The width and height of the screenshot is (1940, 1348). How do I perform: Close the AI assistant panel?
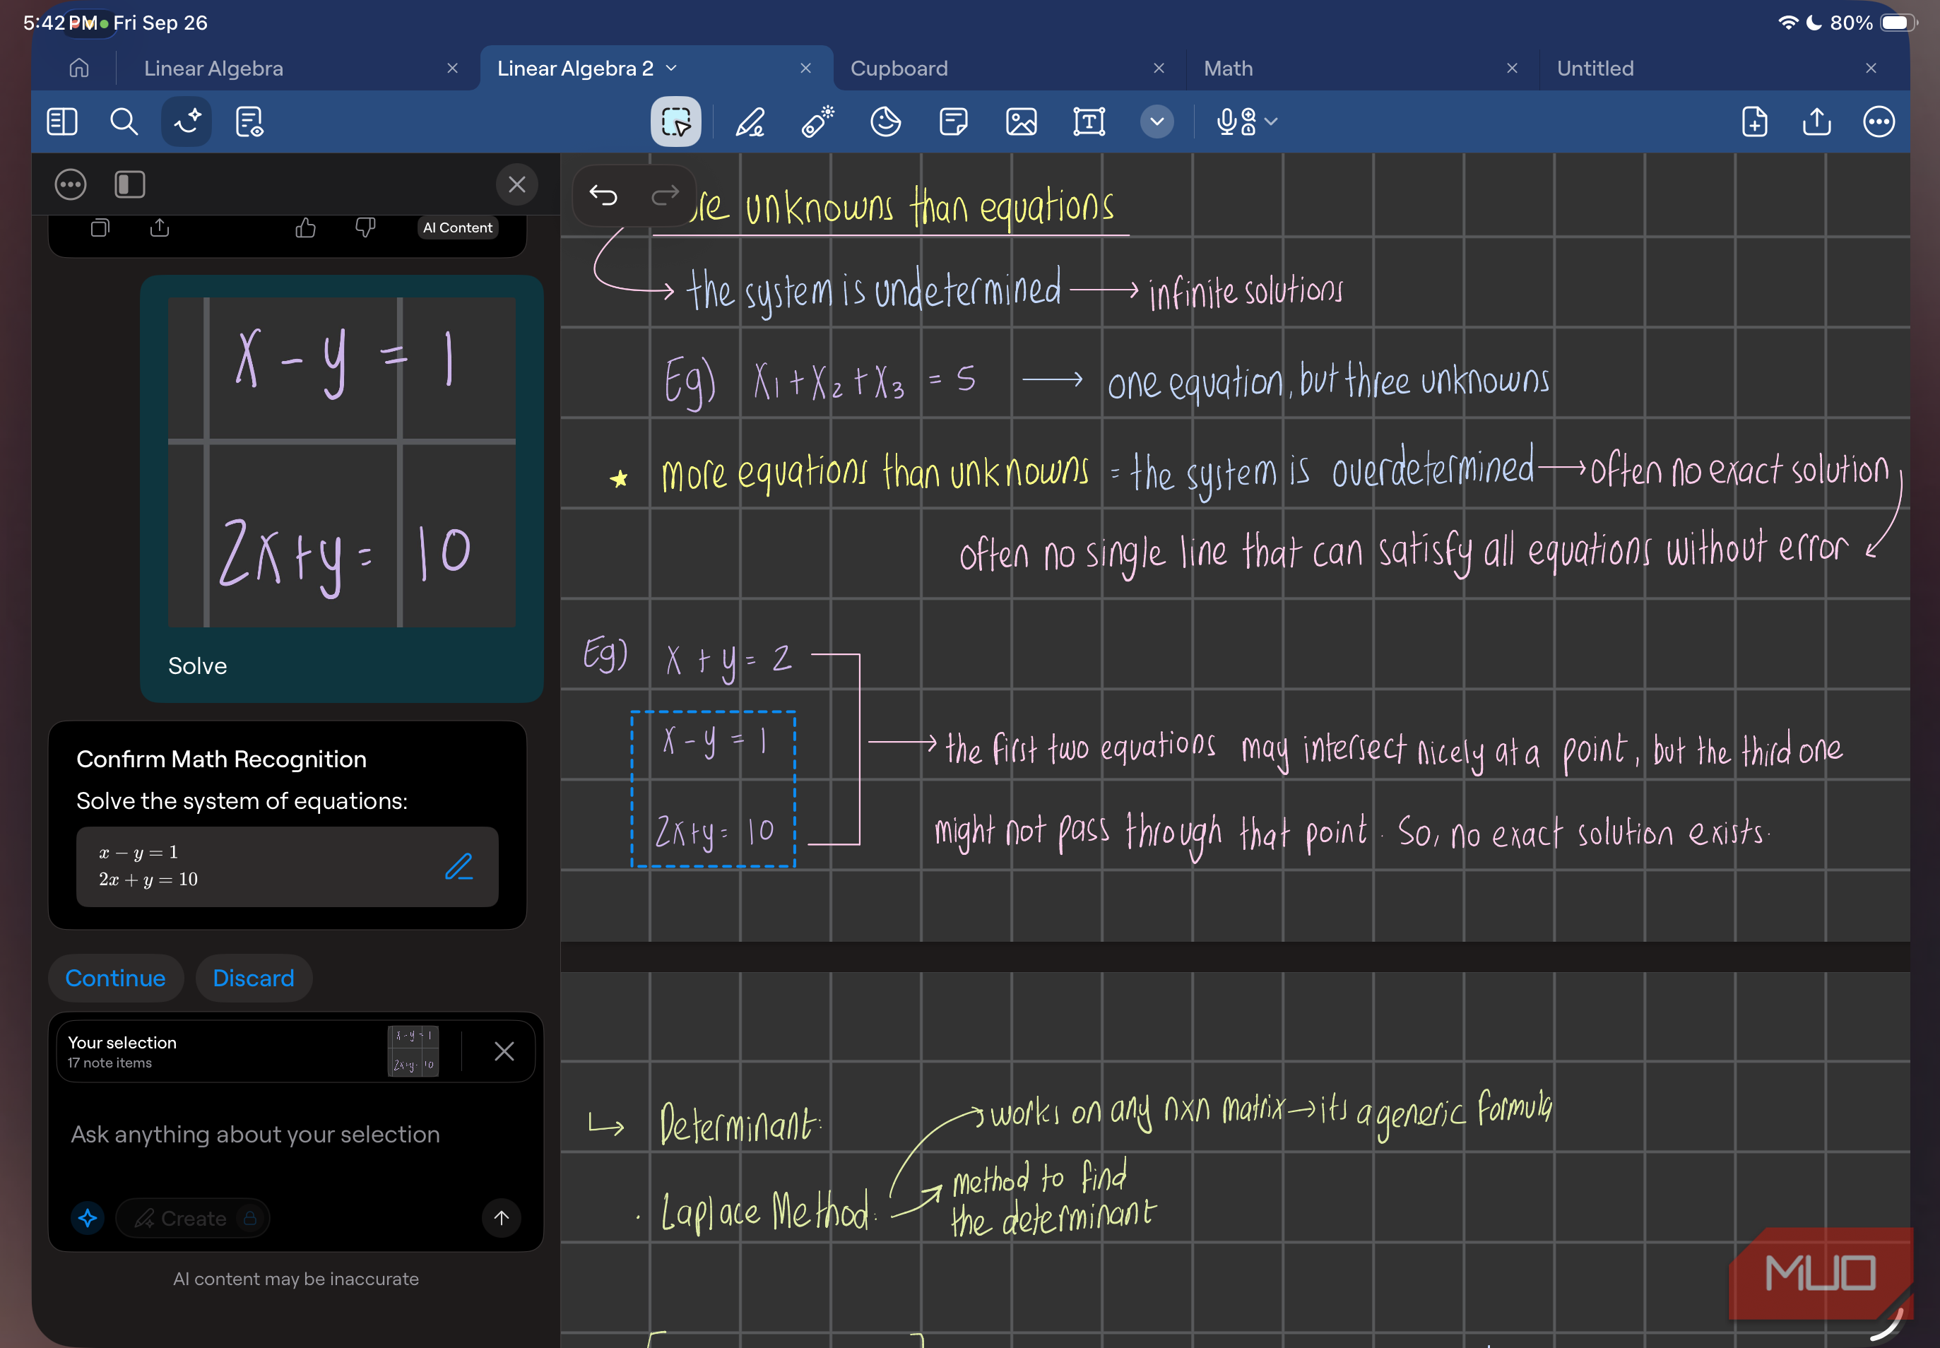pyautogui.click(x=517, y=184)
